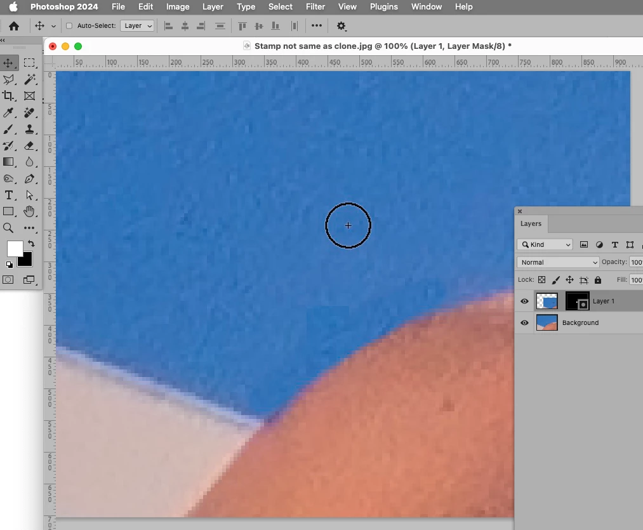Select the Rectangular Marquee tool
The image size is (643, 530).
[29, 63]
